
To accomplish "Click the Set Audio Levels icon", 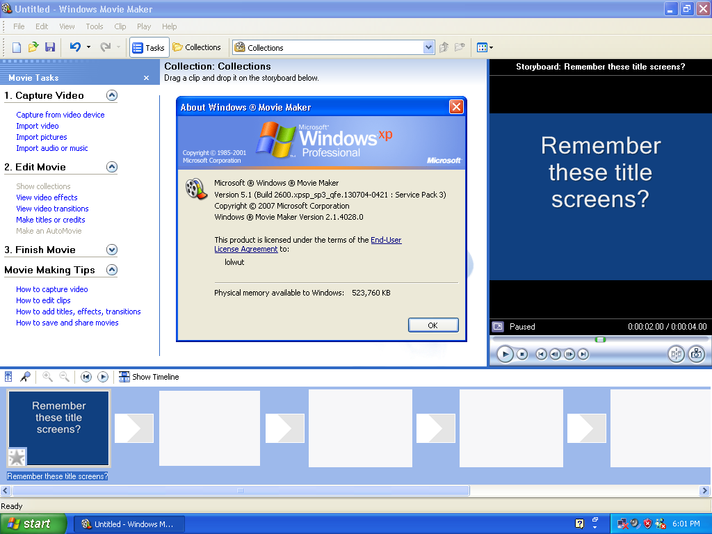I will click(x=8, y=376).
